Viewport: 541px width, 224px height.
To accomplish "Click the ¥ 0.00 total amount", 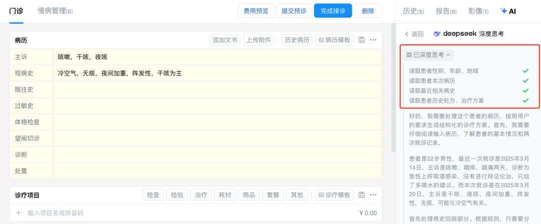I will [x=368, y=213].
